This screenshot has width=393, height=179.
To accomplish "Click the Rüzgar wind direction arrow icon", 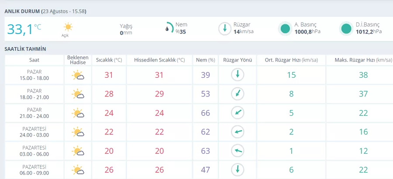I will point(224,29).
